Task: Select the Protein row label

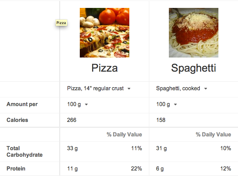Action: pos(16,168)
